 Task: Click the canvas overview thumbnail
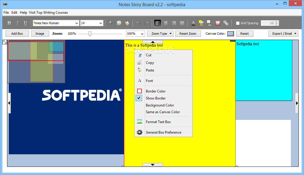coord(36,62)
